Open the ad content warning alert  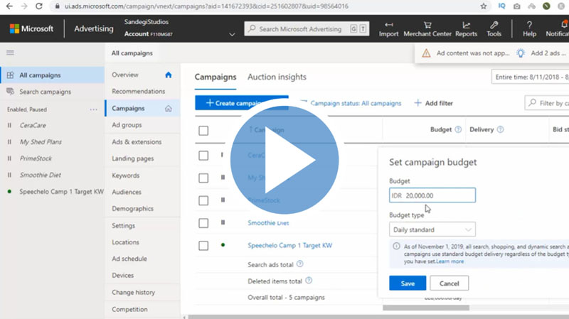(x=466, y=53)
